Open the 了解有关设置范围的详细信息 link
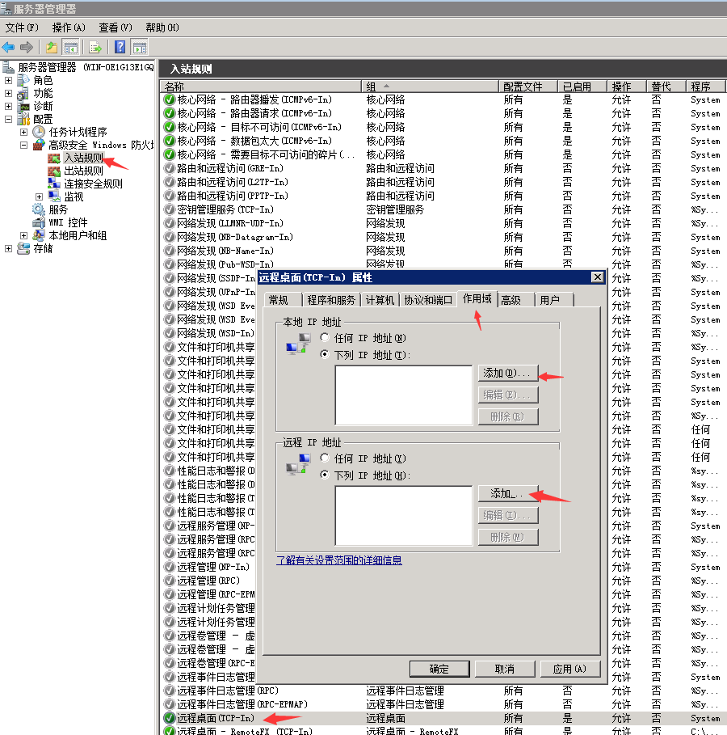Viewport: 727px width, 735px height. point(338,560)
